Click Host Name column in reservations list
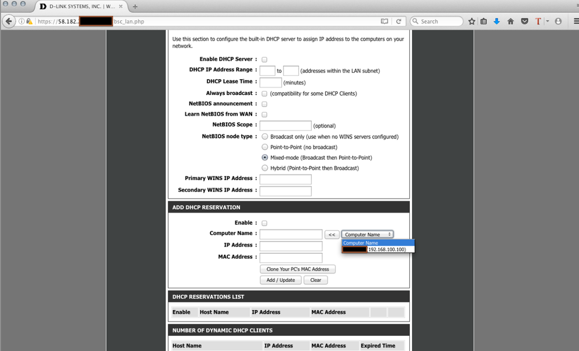The image size is (579, 351). point(224,312)
